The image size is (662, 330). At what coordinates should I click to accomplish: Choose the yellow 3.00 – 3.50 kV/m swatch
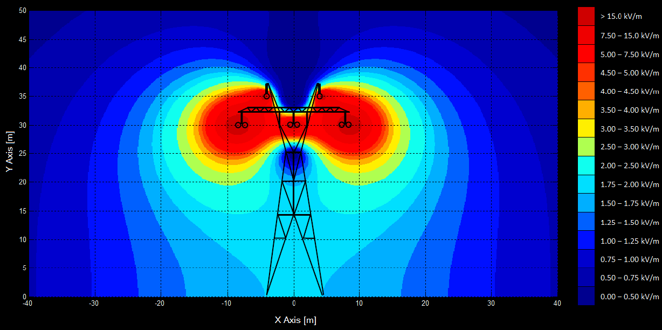586,128
